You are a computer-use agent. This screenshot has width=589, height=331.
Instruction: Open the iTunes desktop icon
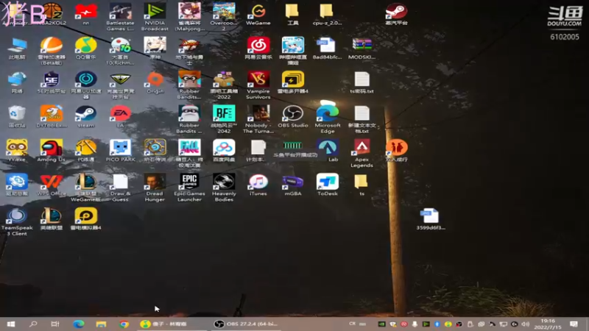(258, 185)
